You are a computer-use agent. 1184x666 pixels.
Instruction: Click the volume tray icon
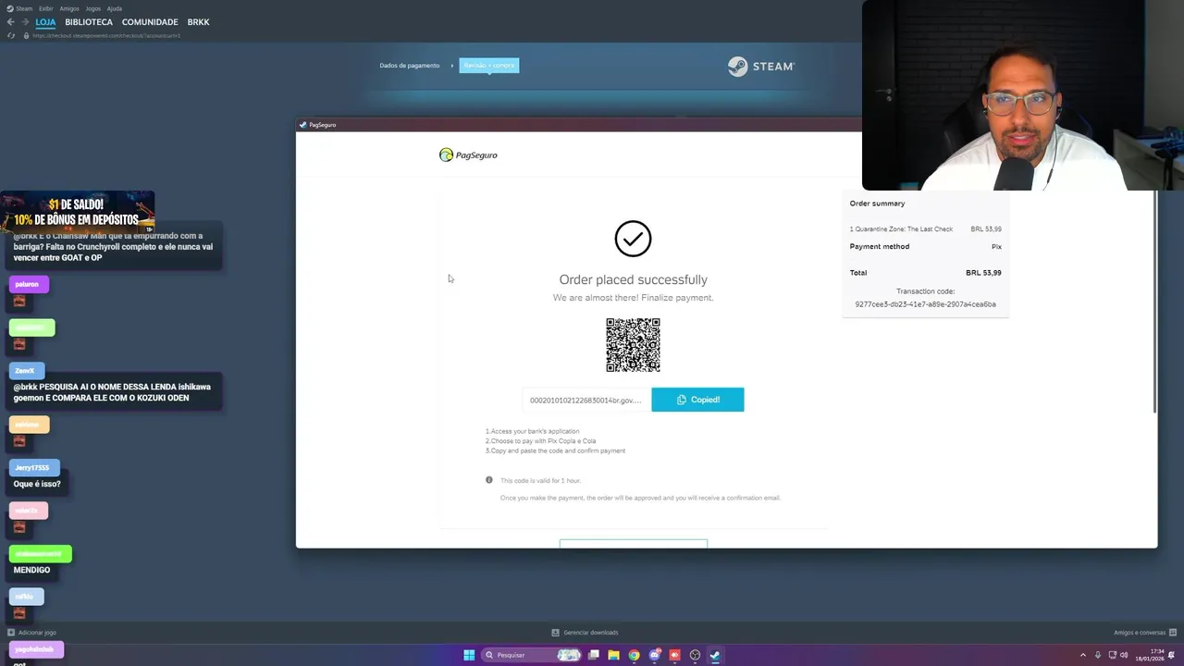pos(1124,655)
